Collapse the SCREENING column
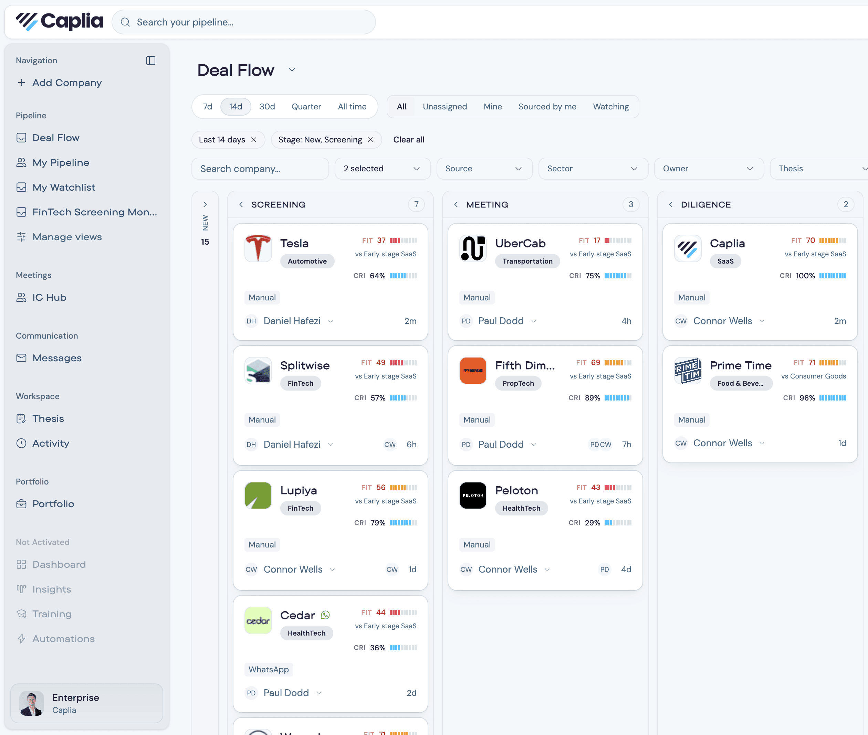Screen dimensions: 868x735 pos(241,205)
